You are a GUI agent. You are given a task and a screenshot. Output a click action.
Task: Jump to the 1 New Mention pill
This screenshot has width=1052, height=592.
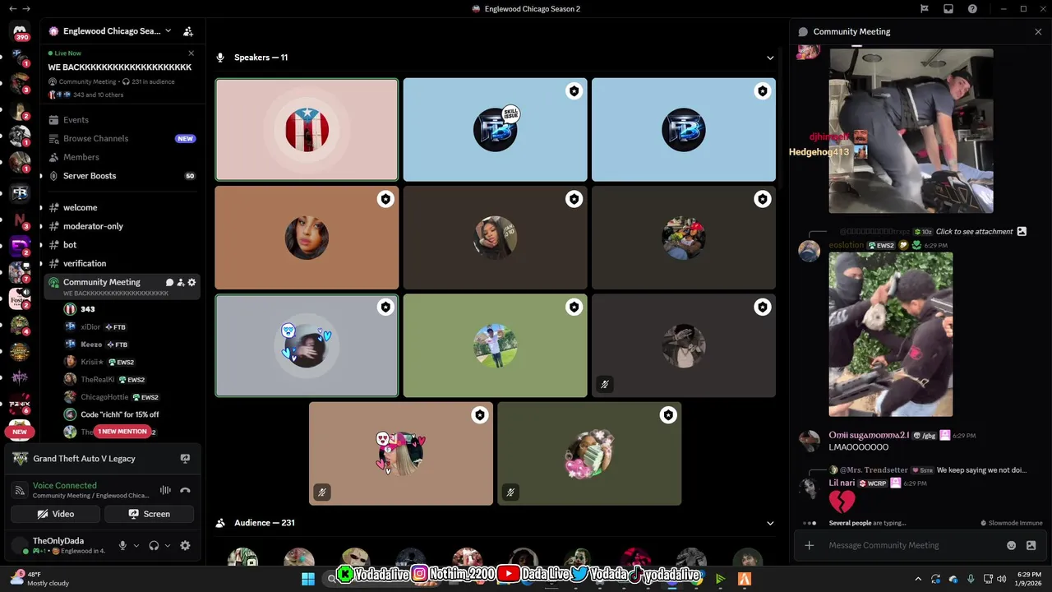pos(123,432)
